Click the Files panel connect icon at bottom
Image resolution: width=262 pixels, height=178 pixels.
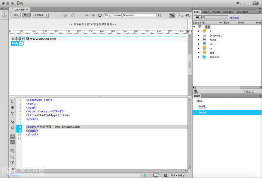(196, 91)
